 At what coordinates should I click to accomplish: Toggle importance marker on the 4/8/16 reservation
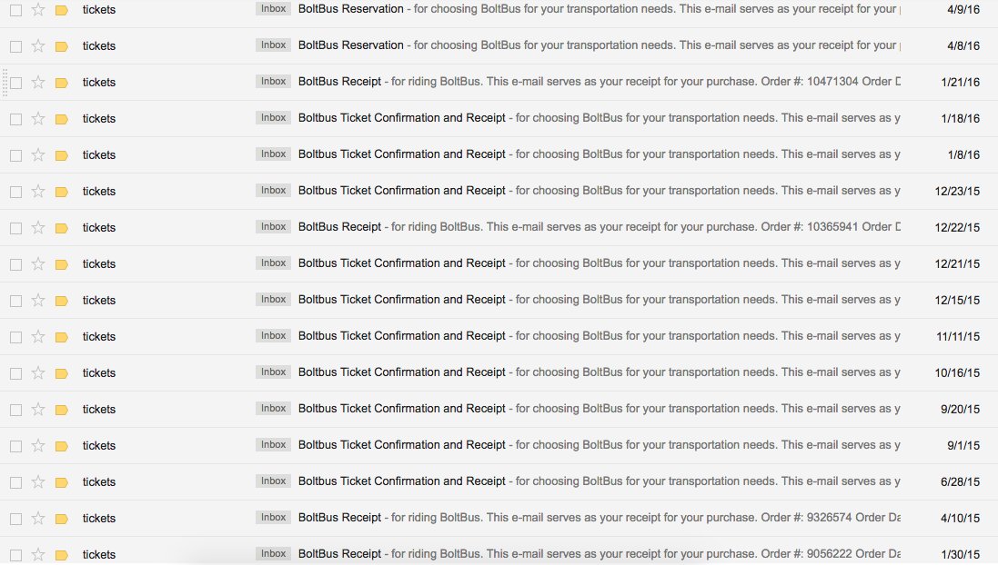[x=62, y=46]
